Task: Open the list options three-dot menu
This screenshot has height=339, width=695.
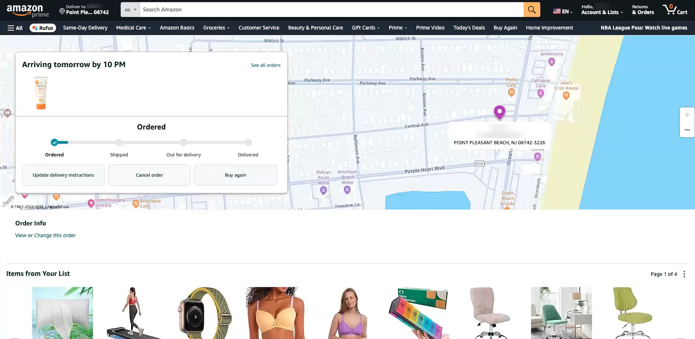Action: 684,274
